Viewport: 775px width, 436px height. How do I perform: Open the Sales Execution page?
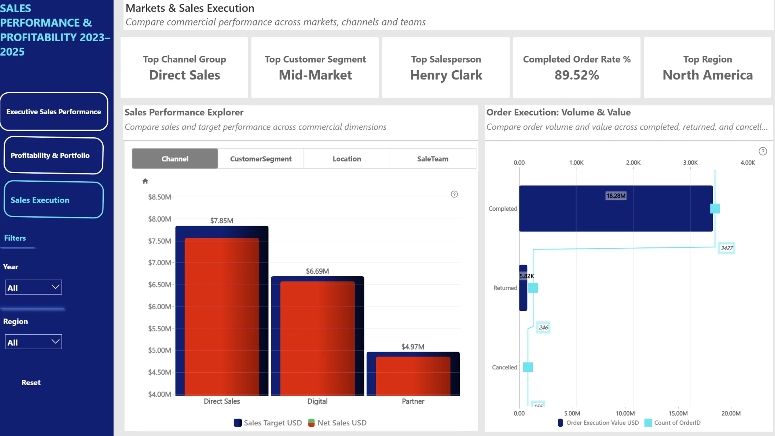54,200
